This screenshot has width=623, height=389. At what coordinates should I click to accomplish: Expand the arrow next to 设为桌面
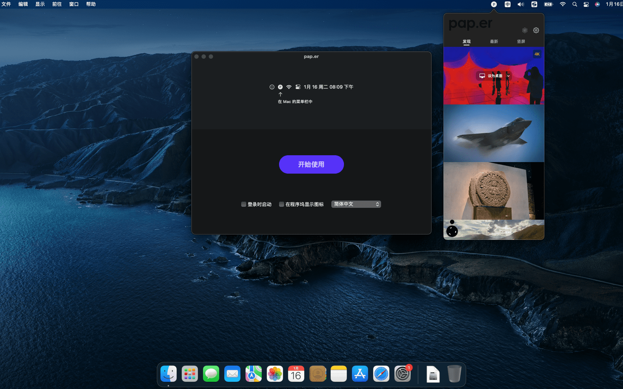coord(508,76)
